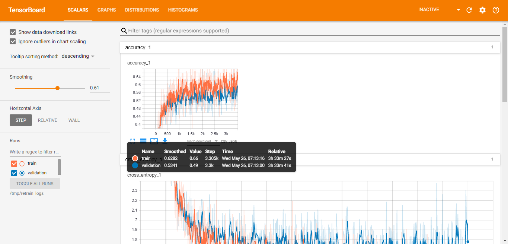
Task: Uncheck Ignore outliers in chart scaling
Action: [x=13, y=41]
